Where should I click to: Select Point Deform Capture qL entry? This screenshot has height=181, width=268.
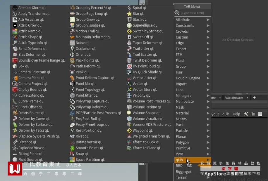pyautogui.click(x=95, y=78)
